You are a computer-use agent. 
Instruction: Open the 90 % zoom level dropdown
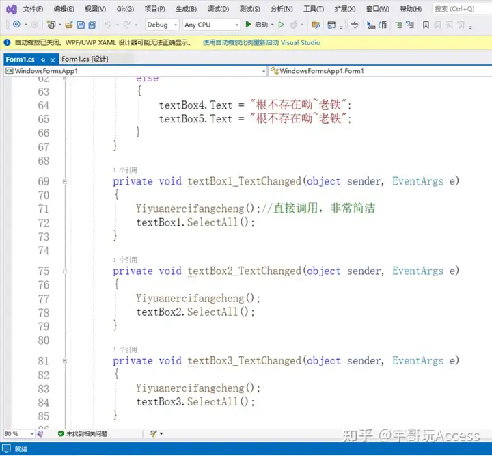[x=31, y=433]
